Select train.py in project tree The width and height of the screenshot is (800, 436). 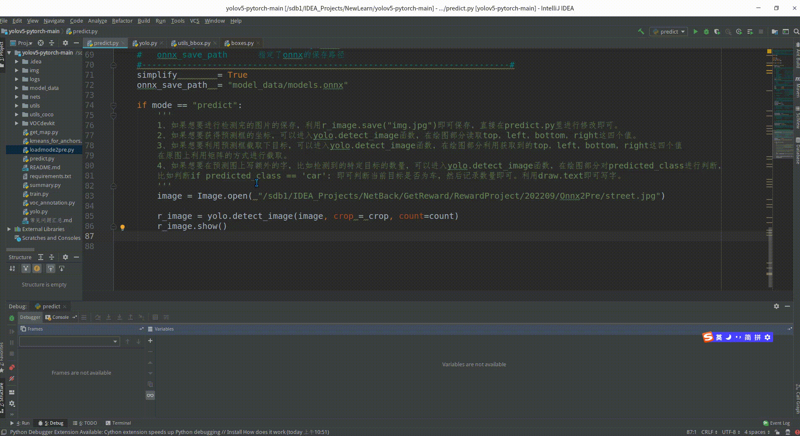tap(39, 194)
